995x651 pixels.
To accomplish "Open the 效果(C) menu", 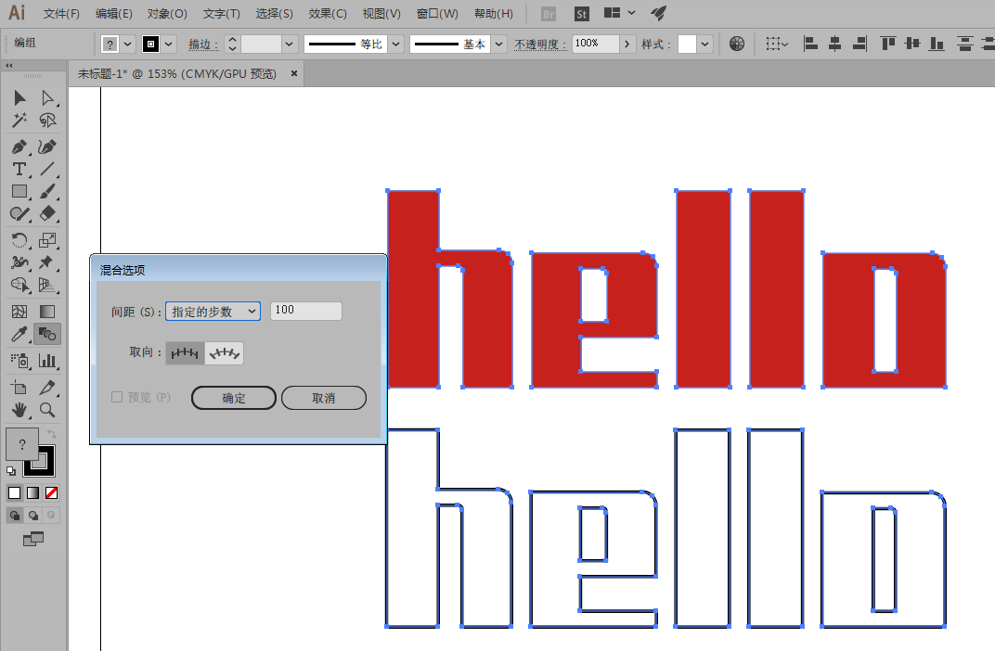I will point(328,13).
